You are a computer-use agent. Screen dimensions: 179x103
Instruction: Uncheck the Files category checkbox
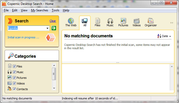(14, 66)
